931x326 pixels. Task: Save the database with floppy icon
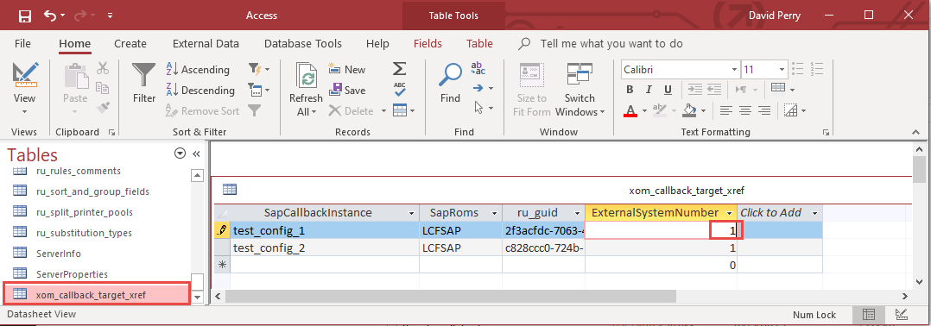(25, 16)
